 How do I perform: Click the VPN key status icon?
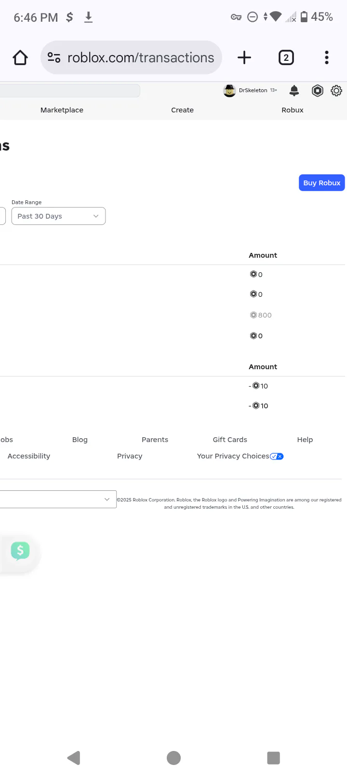236,17
